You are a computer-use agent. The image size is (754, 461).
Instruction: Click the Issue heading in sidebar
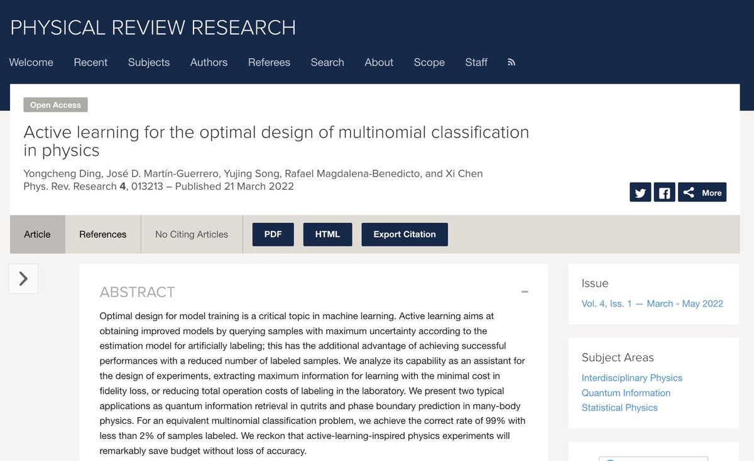[595, 283]
